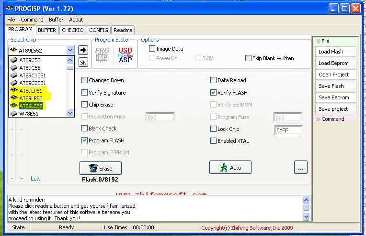Select AT89LP51 chip icon in list
Viewport: 366px width, 236px height.
[x=14, y=91]
